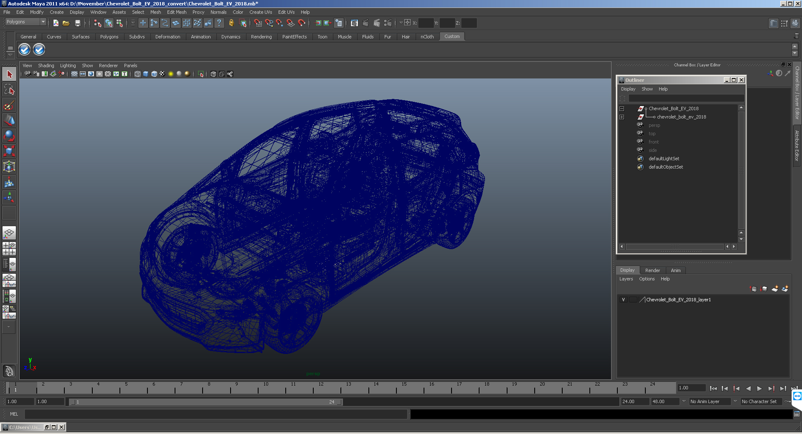The width and height of the screenshot is (802, 434).
Task: Click the viewport use all lights icon
Action: (x=171, y=74)
